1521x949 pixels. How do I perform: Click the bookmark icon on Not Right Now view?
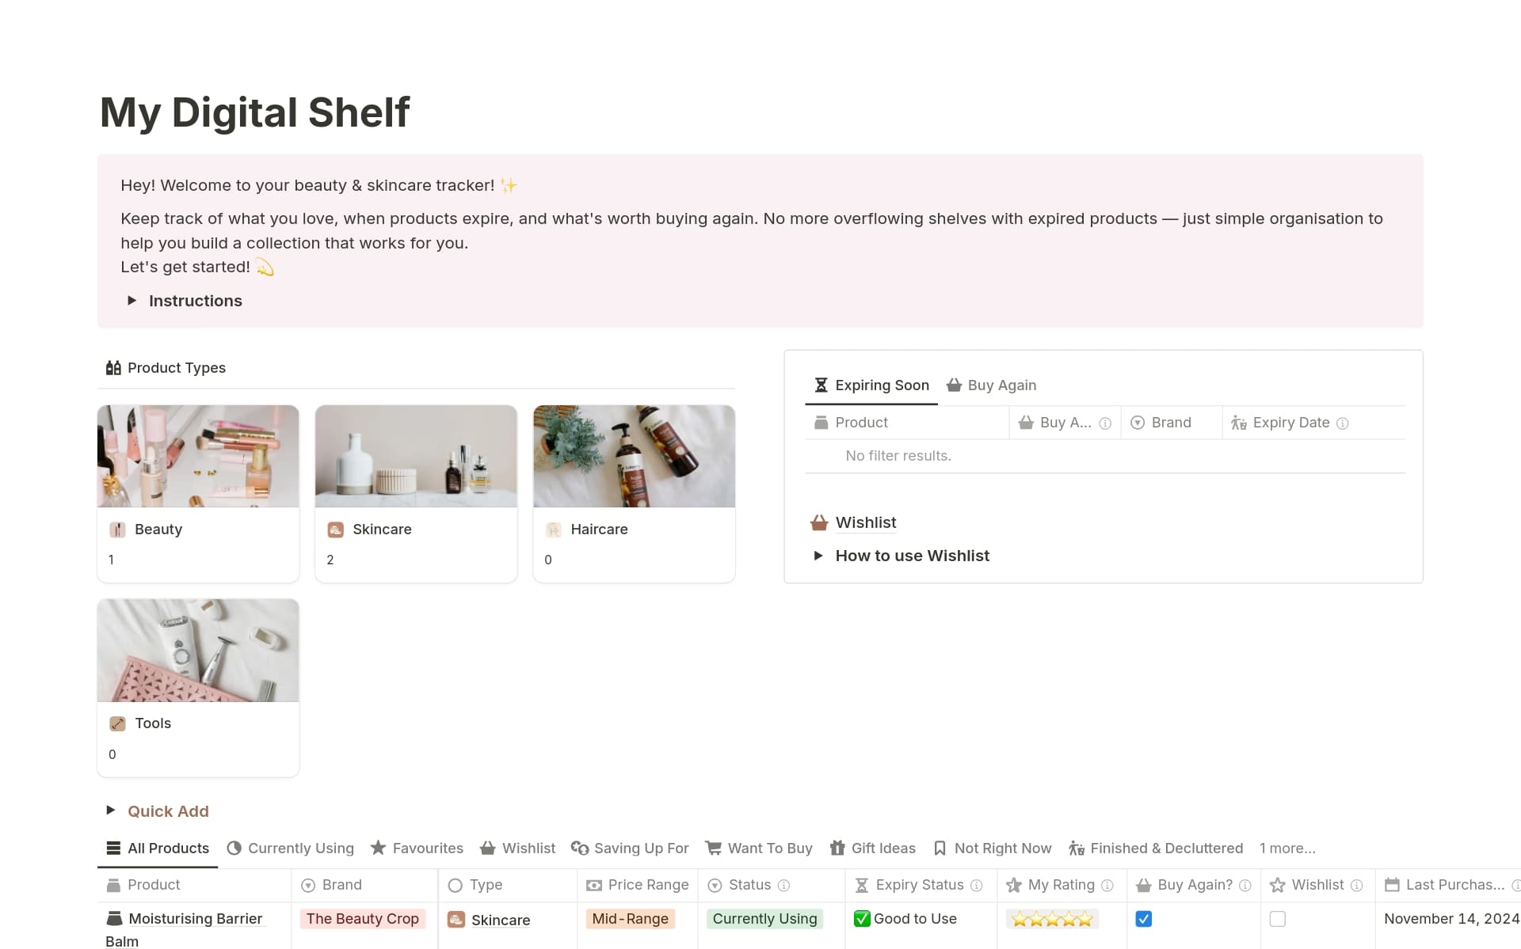pos(939,848)
